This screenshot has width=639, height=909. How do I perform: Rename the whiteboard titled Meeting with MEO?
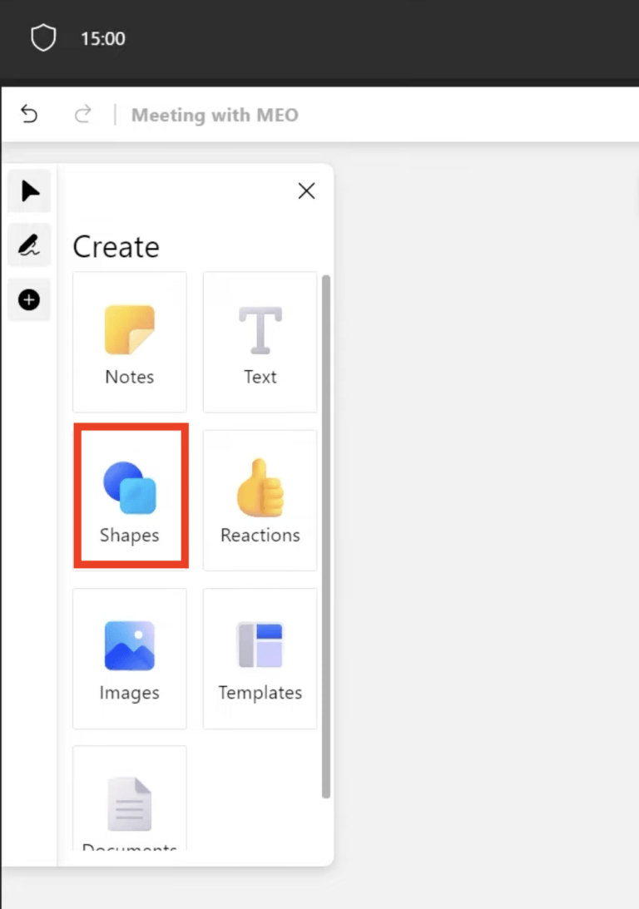pos(215,115)
